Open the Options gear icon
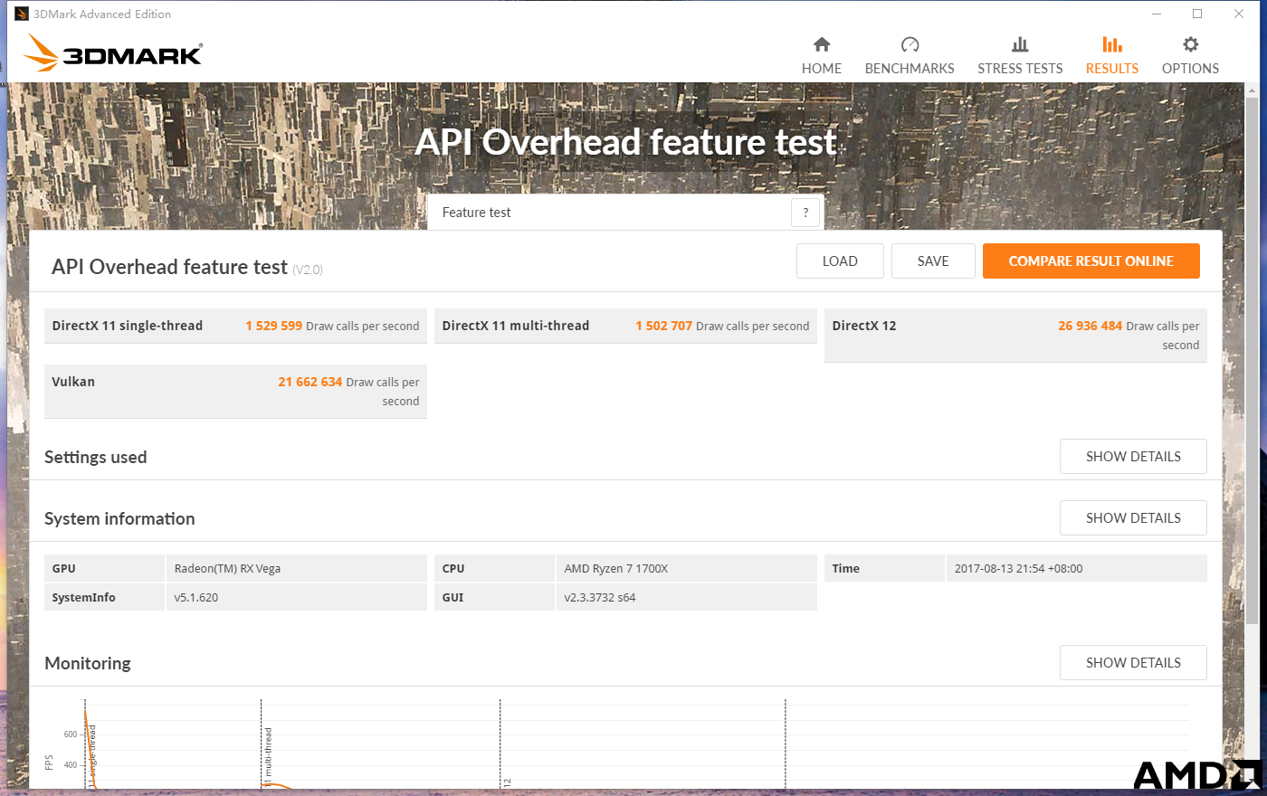This screenshot has height=796, width=1267. (1191, 44)
